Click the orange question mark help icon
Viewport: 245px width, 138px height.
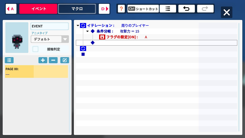pyautogui.click(x=121, y=9)
